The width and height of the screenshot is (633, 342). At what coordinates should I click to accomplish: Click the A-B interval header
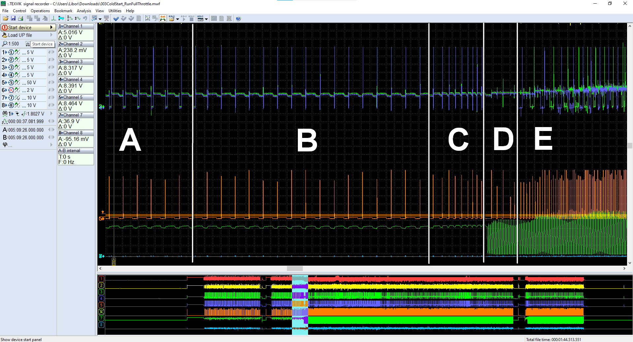click(76, 150)
